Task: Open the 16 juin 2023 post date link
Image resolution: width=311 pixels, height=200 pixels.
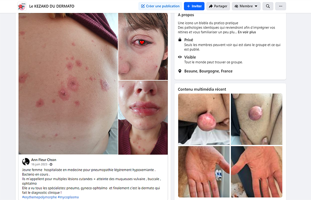Action: click(39, 164)
